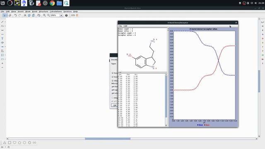Open File menu in H Bond Donor/Acceptor window
The height and width of the screenshot is (149, 265).
point(120,26)
